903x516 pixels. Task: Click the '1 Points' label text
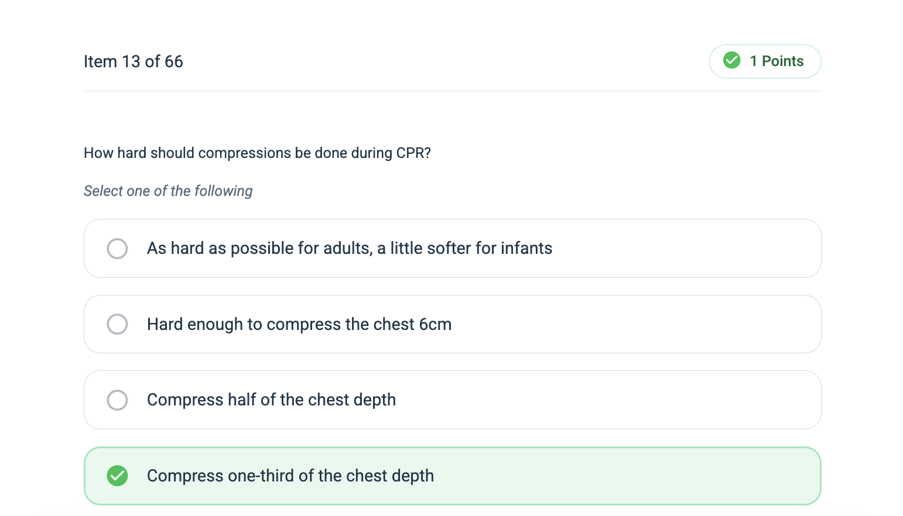(x=777, y=61)
